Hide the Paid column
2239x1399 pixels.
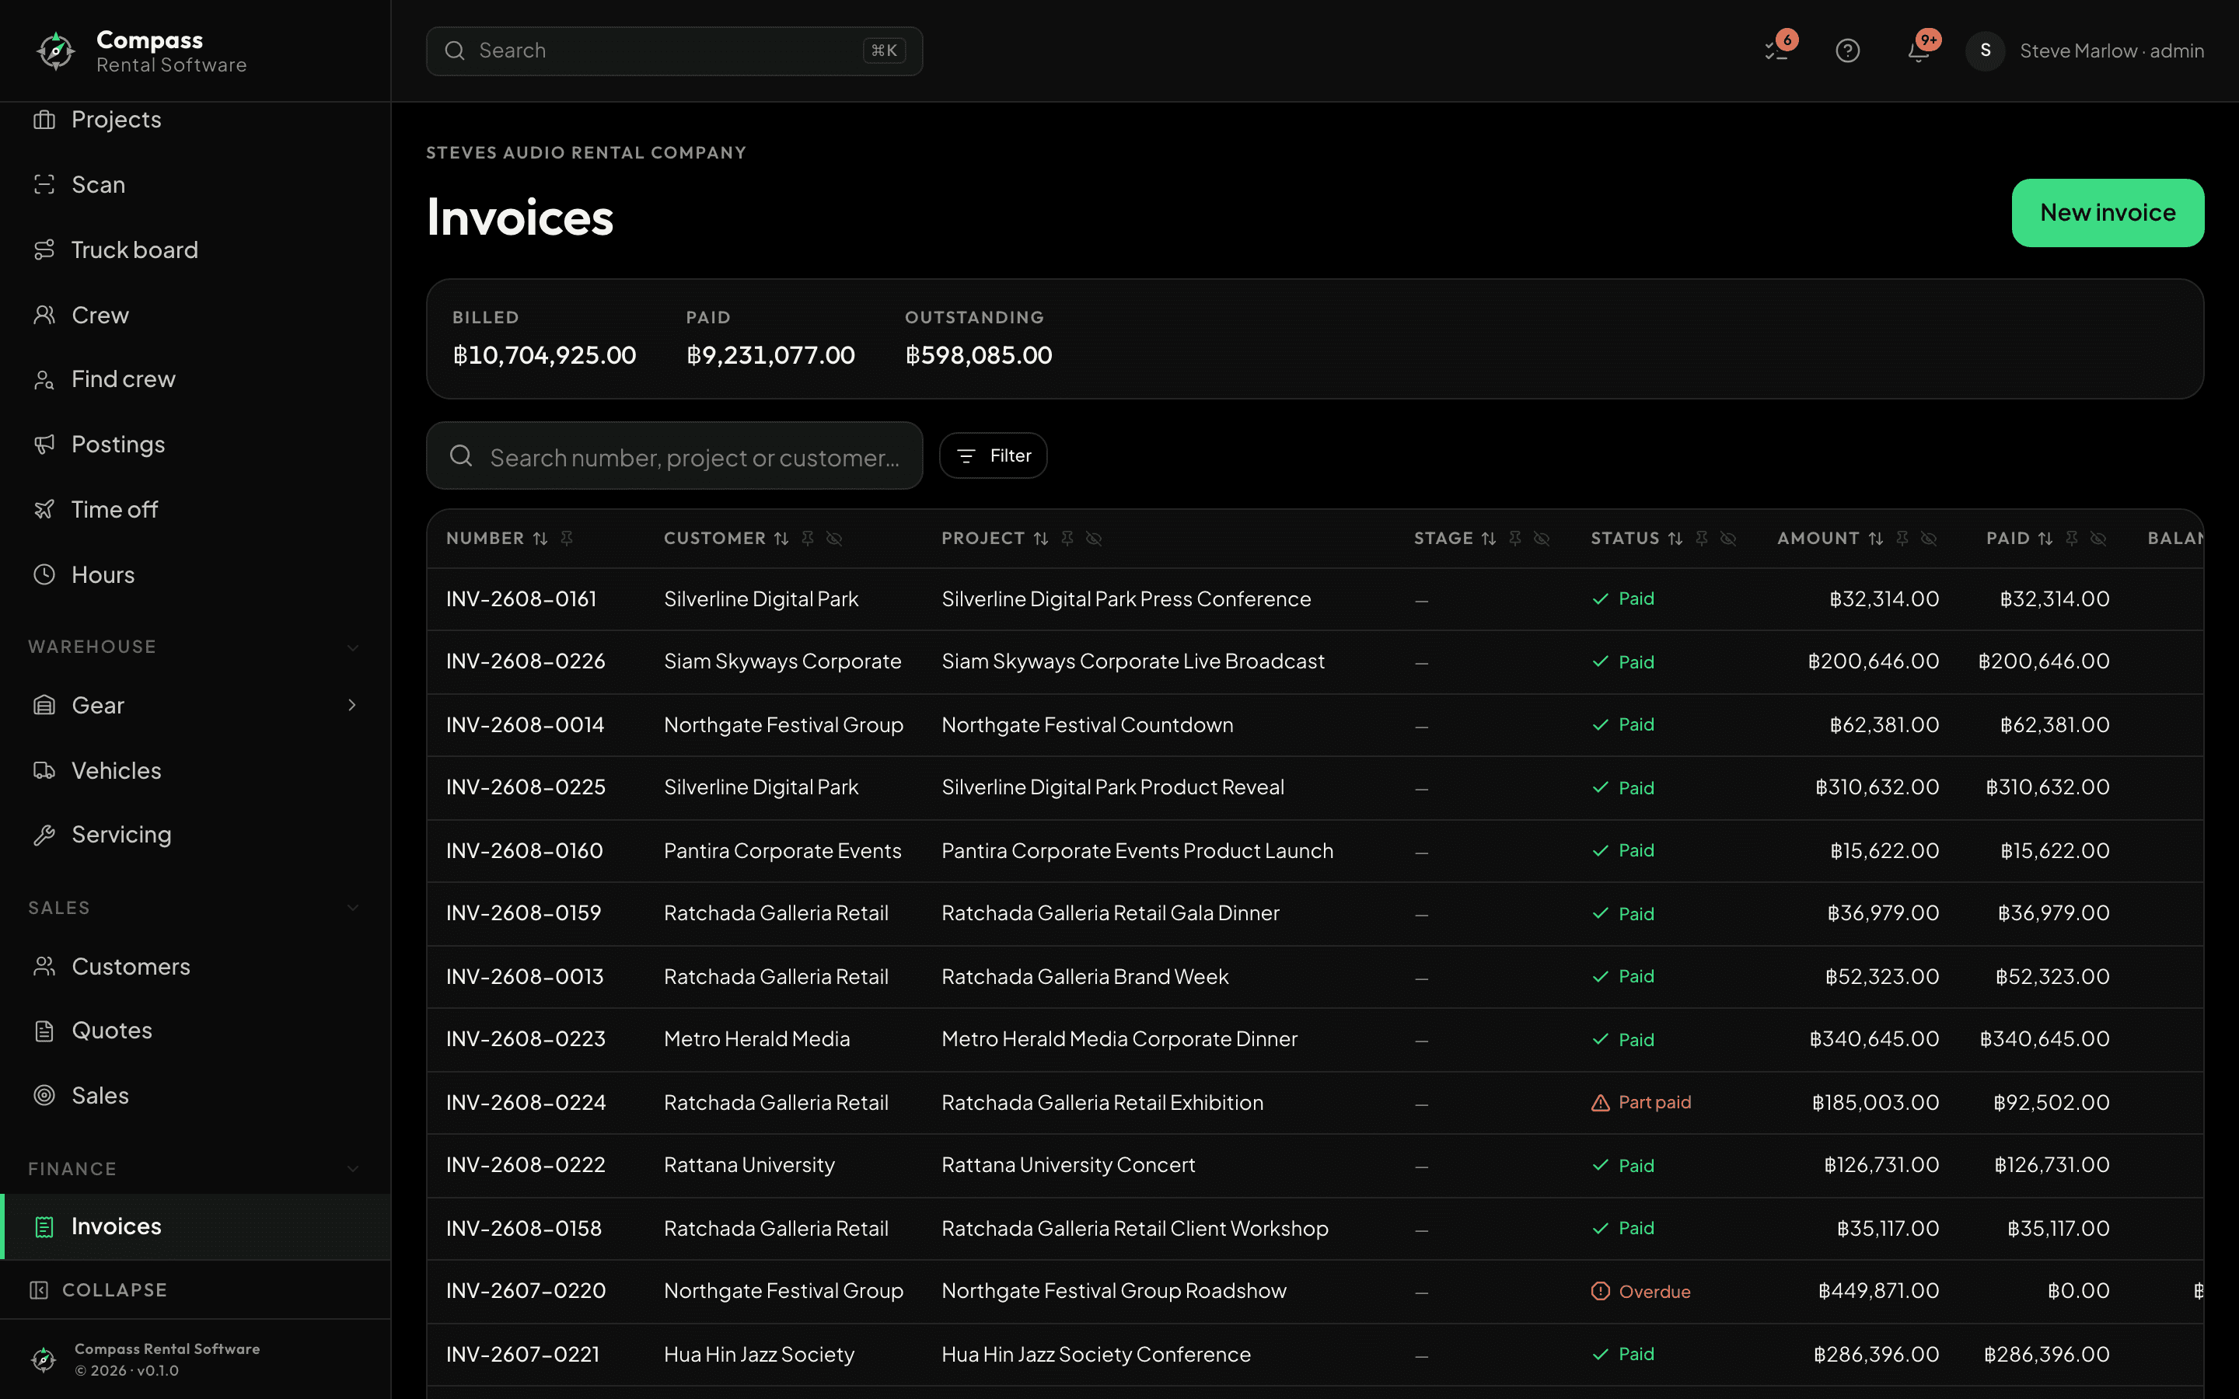[2098, 539]
